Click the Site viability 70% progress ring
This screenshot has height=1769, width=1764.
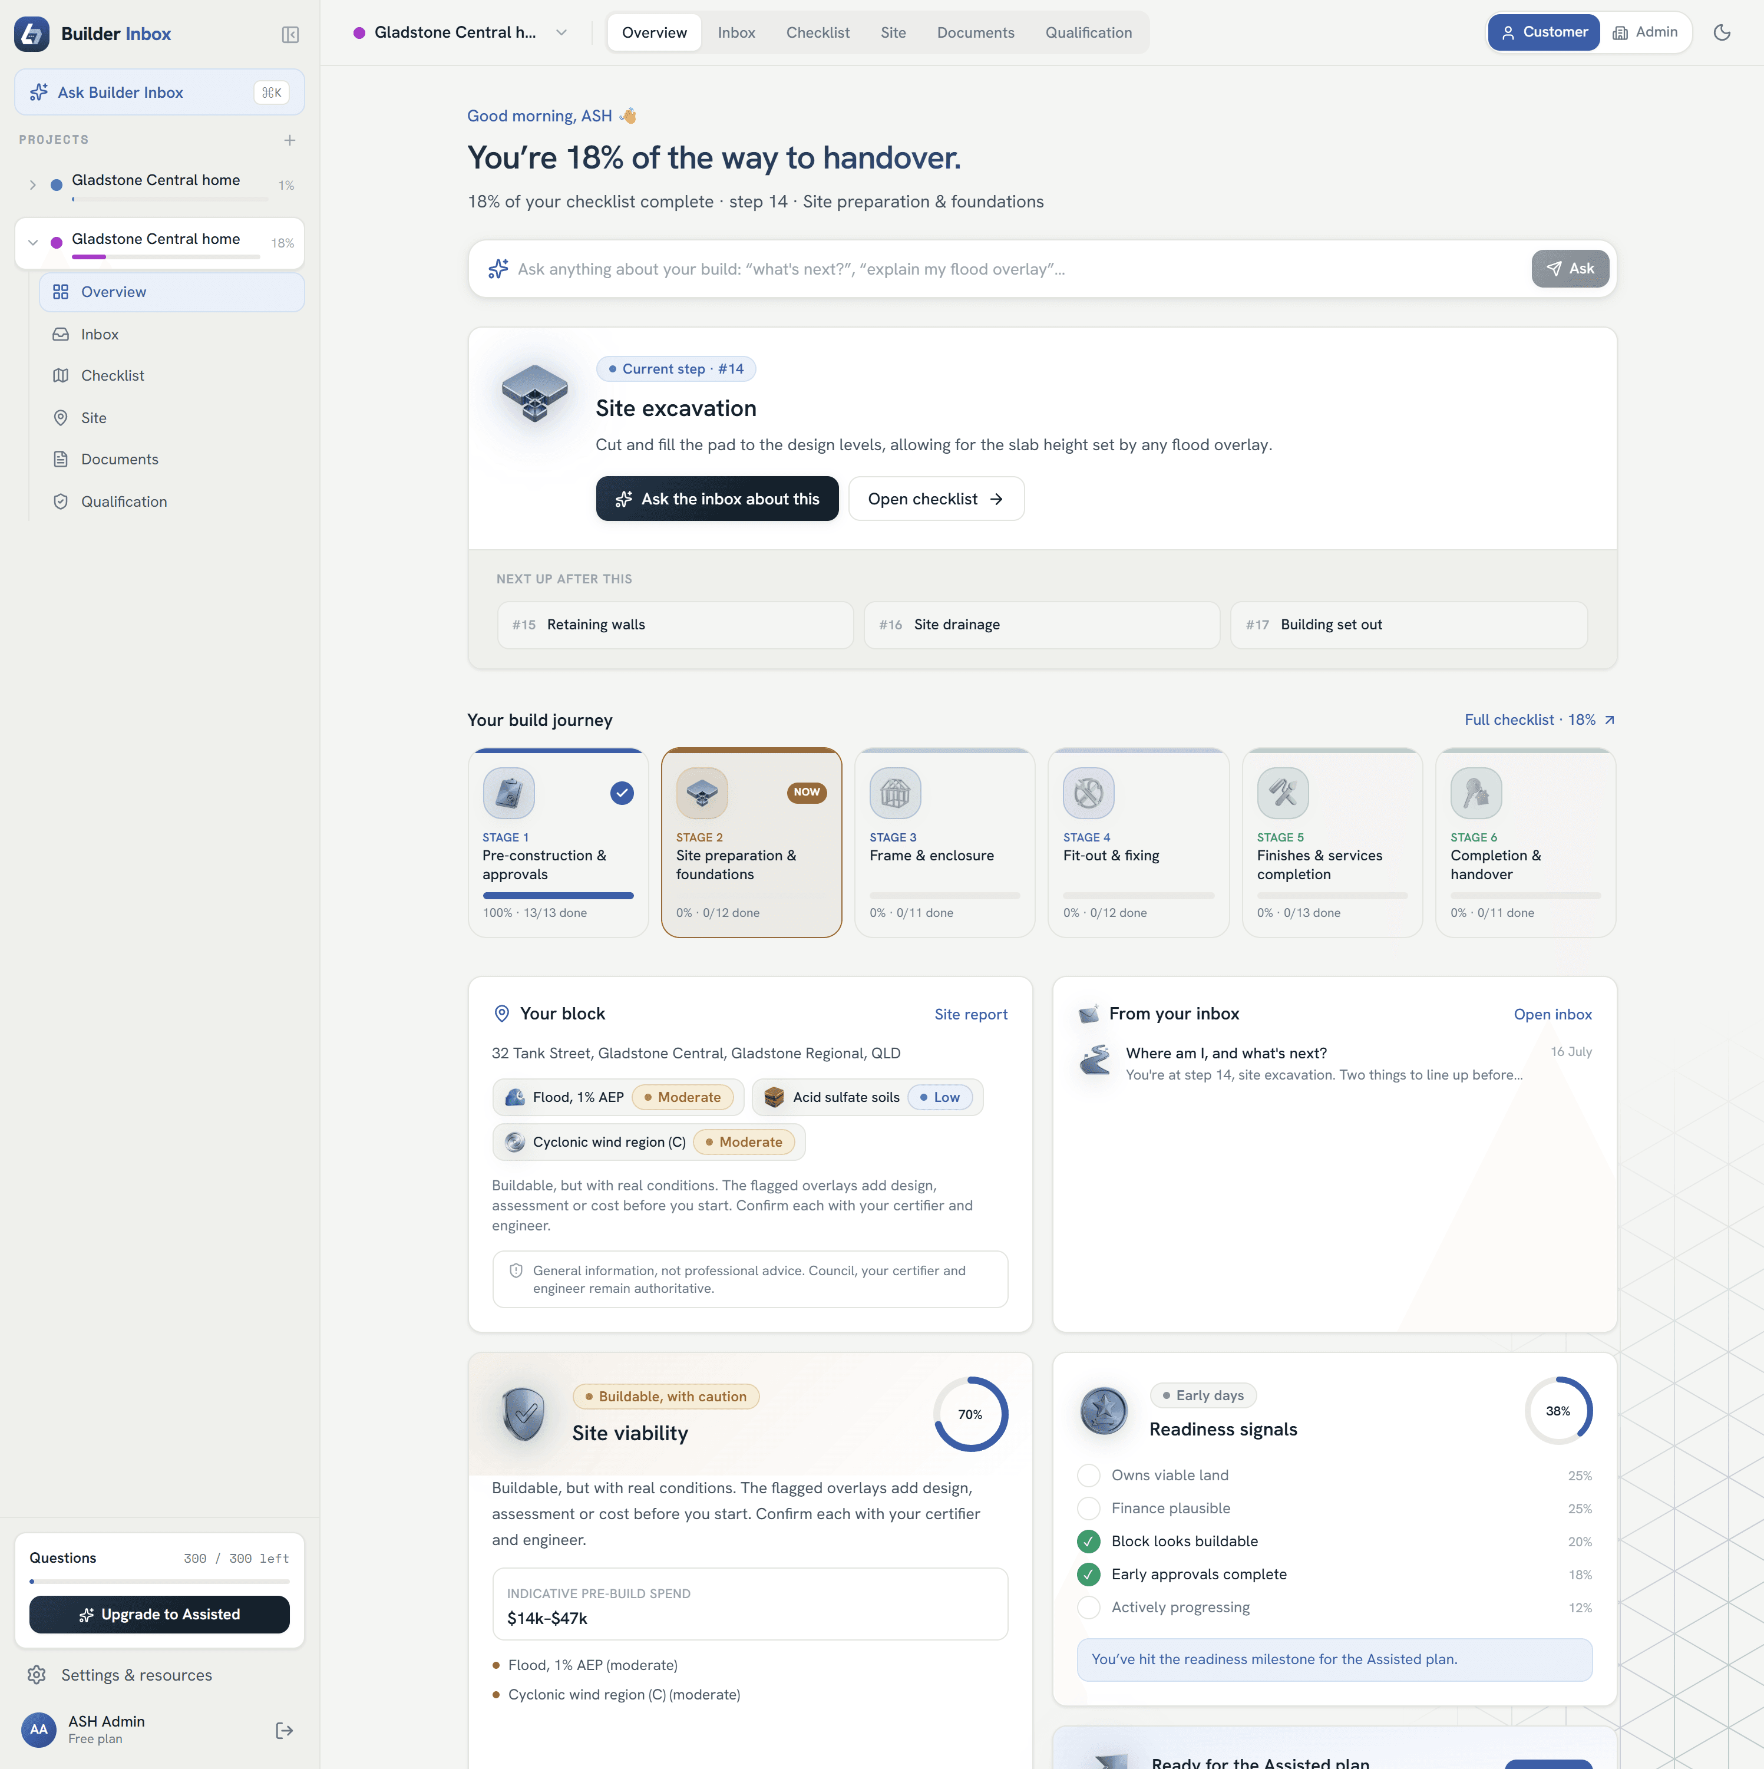[970, 1415]
